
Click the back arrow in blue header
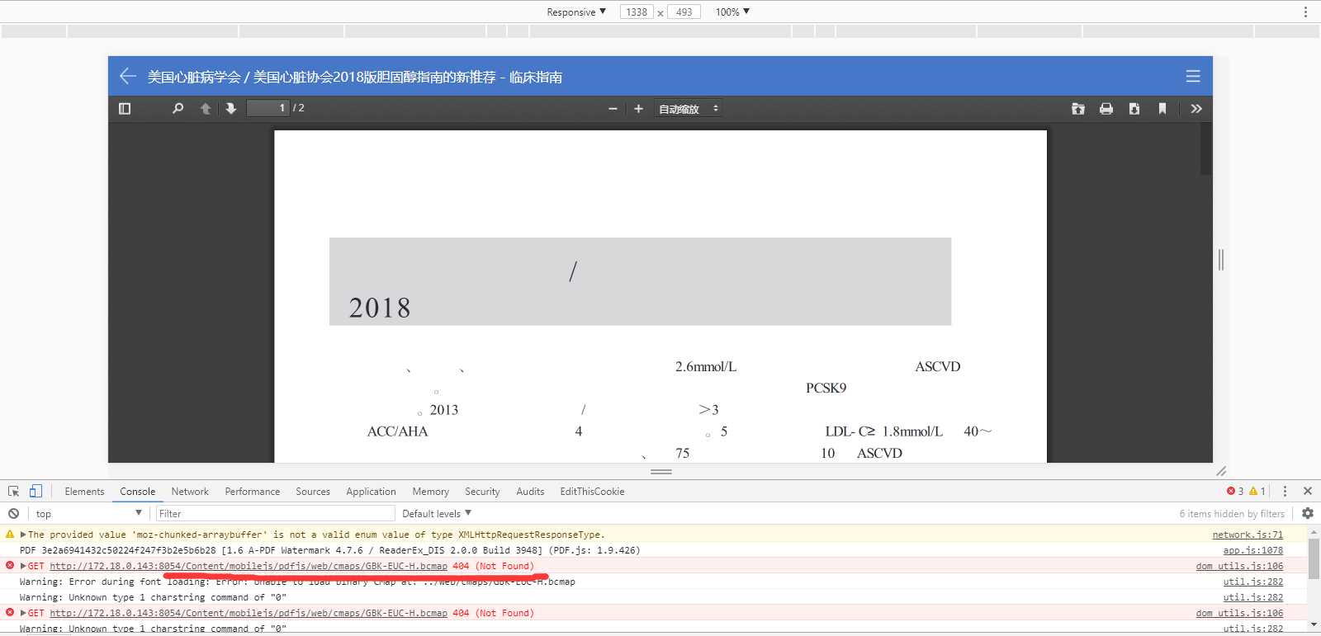[x=127, y=76]
